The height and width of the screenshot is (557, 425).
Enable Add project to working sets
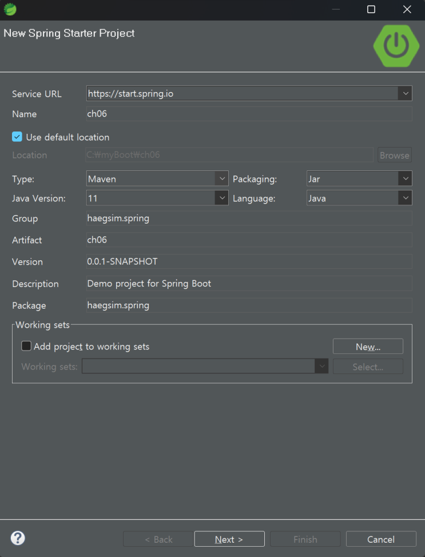point(26,346)
